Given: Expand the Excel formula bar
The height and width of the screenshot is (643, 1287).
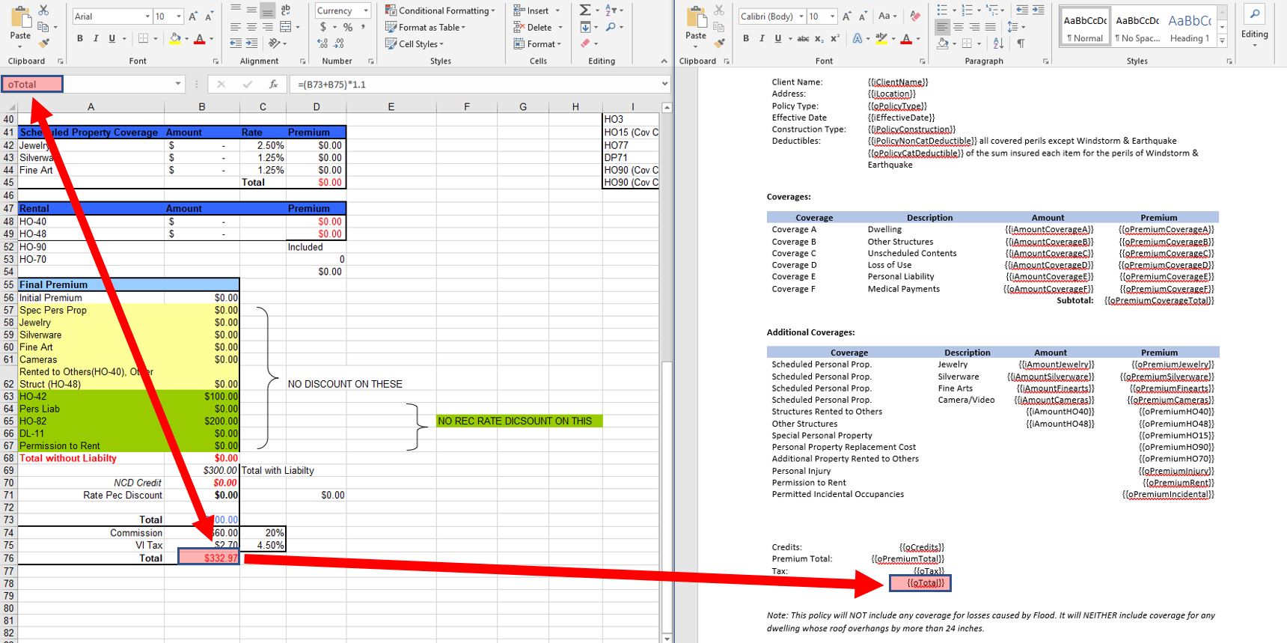Looking at the screenshot, I should [x=664, y=84].
